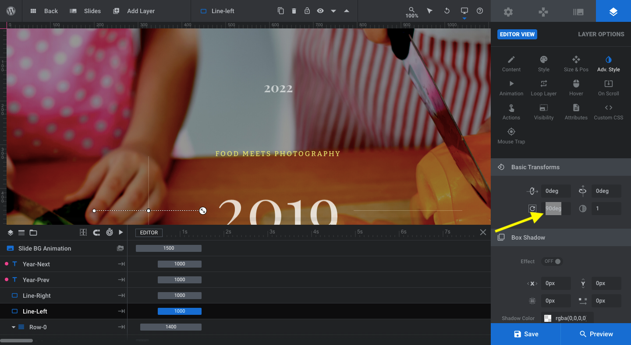Viewport: 631px width, 345px height.
Task: Click Slide BG Animation image icon
Action: pos(120,248)
